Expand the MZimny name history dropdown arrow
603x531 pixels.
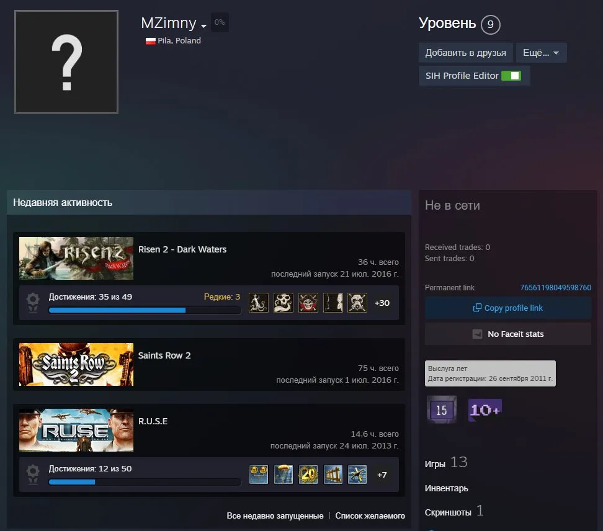point(204,26)
